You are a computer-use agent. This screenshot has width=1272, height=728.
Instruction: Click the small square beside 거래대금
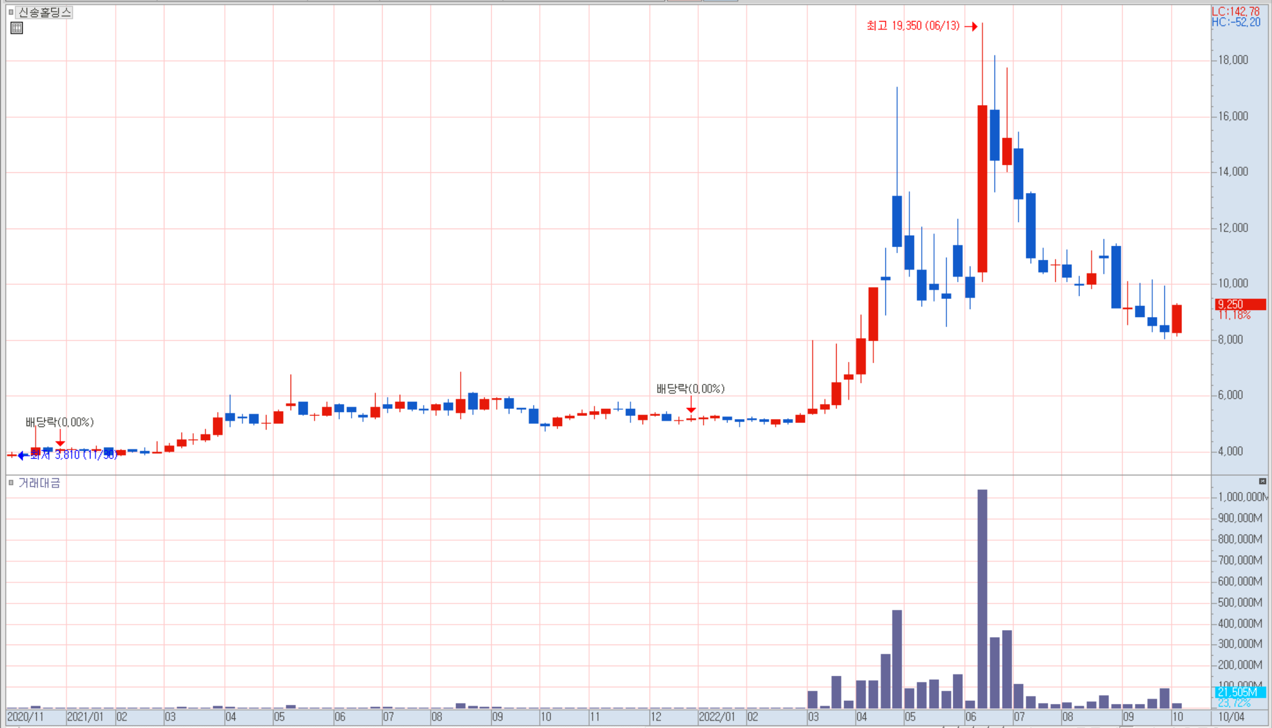pos(11,482)
